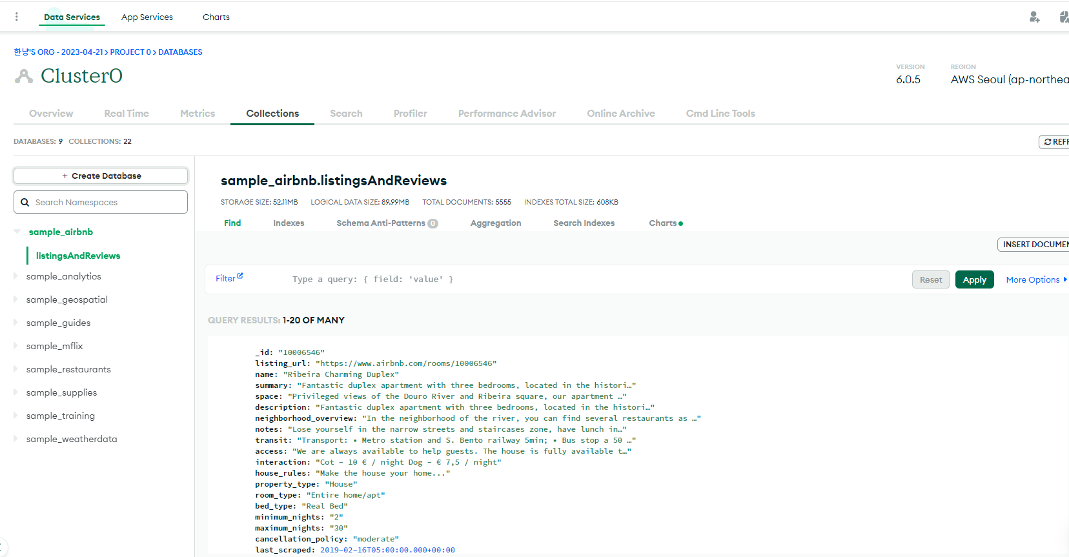Open the Charts top navigation tab
1069x557 pixels.
tap(216, 17)
